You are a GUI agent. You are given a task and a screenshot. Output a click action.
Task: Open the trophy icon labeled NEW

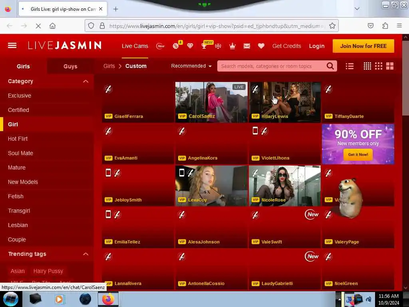tap(205, 46)
